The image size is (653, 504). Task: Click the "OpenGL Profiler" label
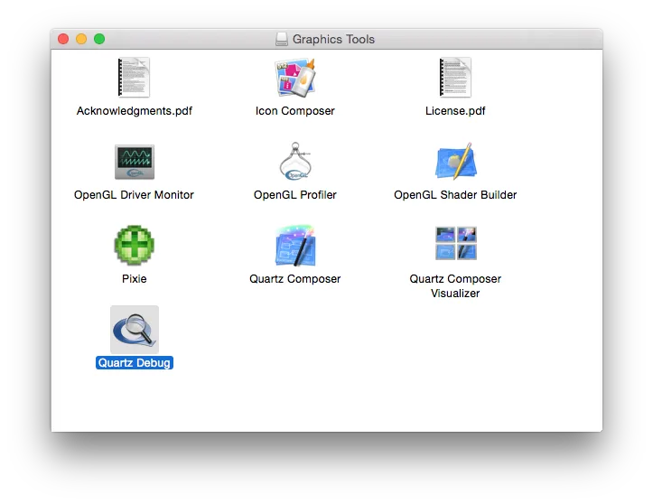(x=295, y=195)
